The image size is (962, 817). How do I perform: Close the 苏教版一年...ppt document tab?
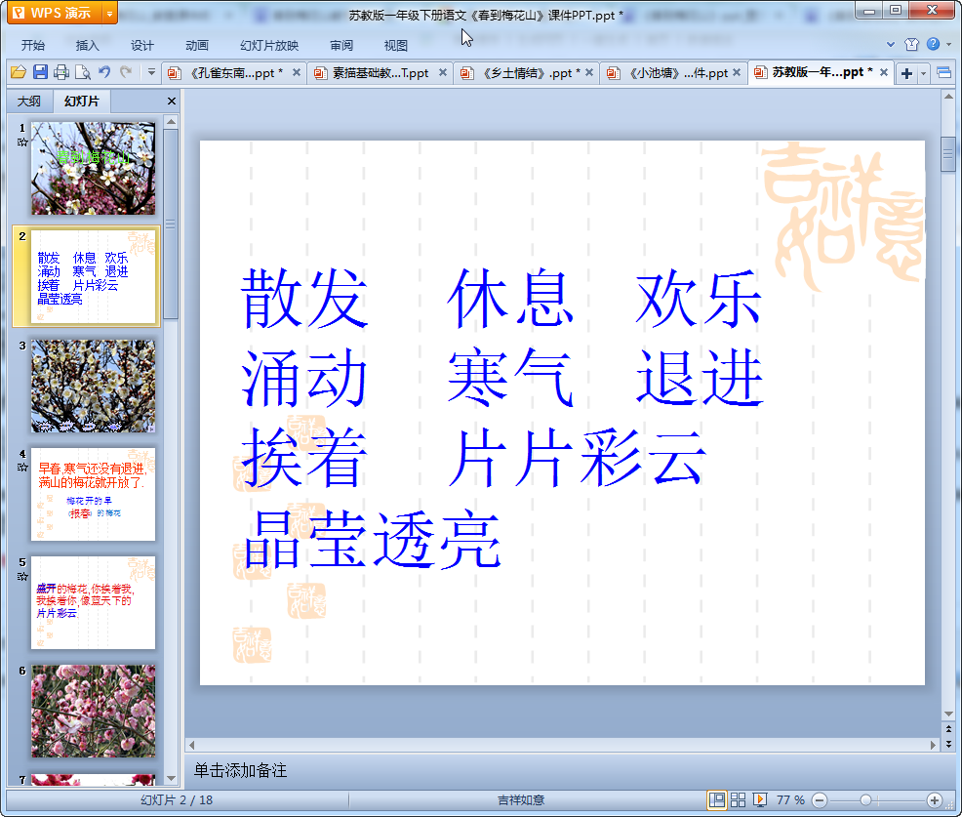coord(884,72)
